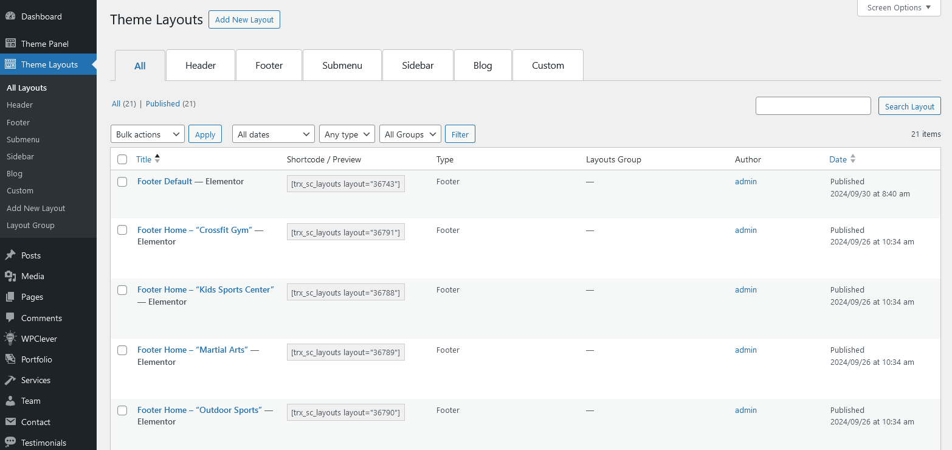
Task: Open the Blog item in sidebar submenu
Action: point(15,173)
